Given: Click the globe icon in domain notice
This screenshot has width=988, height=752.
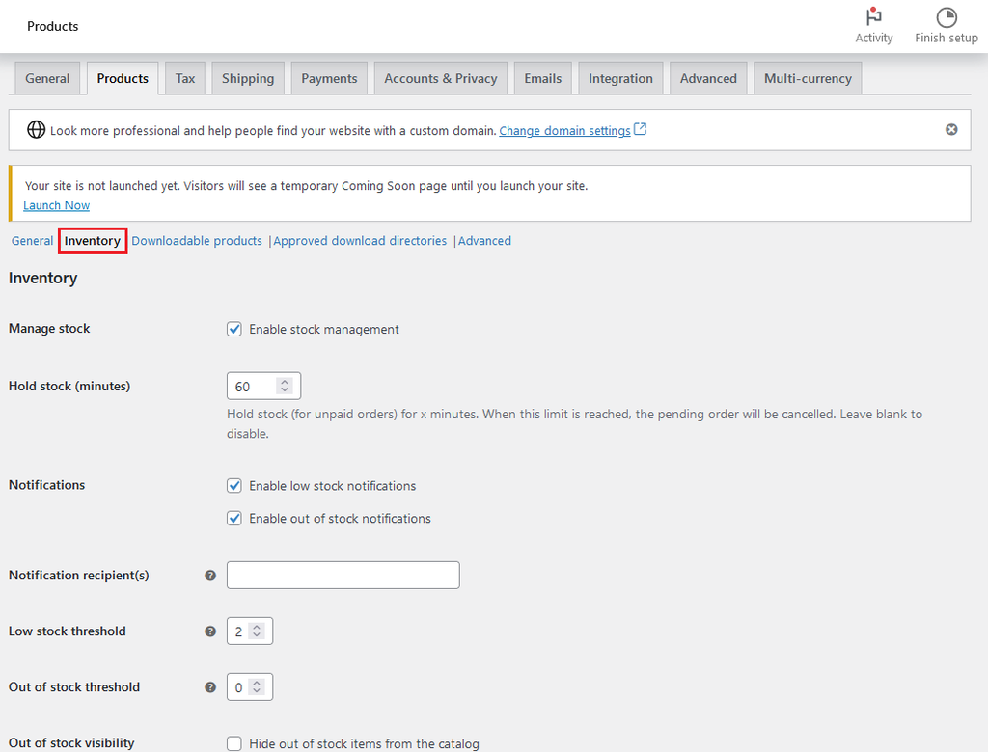Looking at the screenshot, I should [x=36, y=130].
